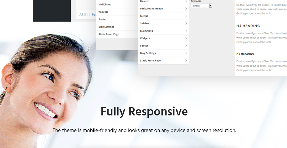This screenshot has height=148, width=287.
Task: Open the Text Align Inherit dropdown
Action: click(202, 6)
